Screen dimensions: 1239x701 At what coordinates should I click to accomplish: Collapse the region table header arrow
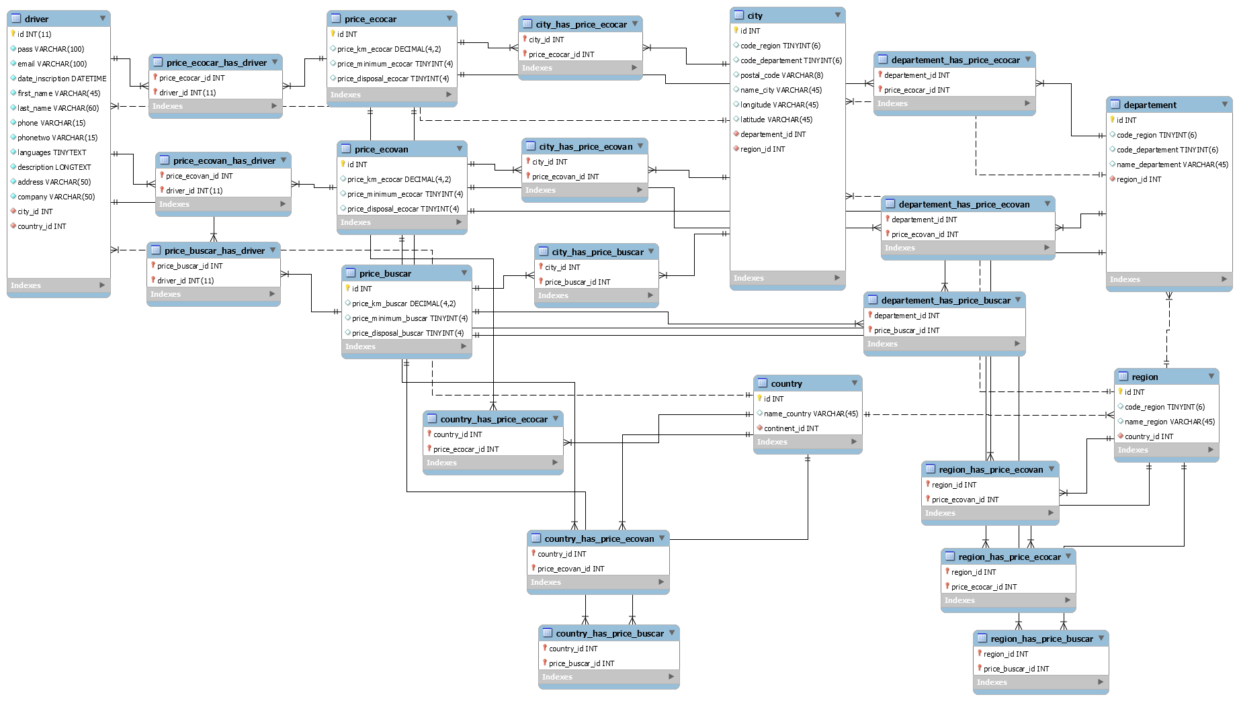[1211, 377]
